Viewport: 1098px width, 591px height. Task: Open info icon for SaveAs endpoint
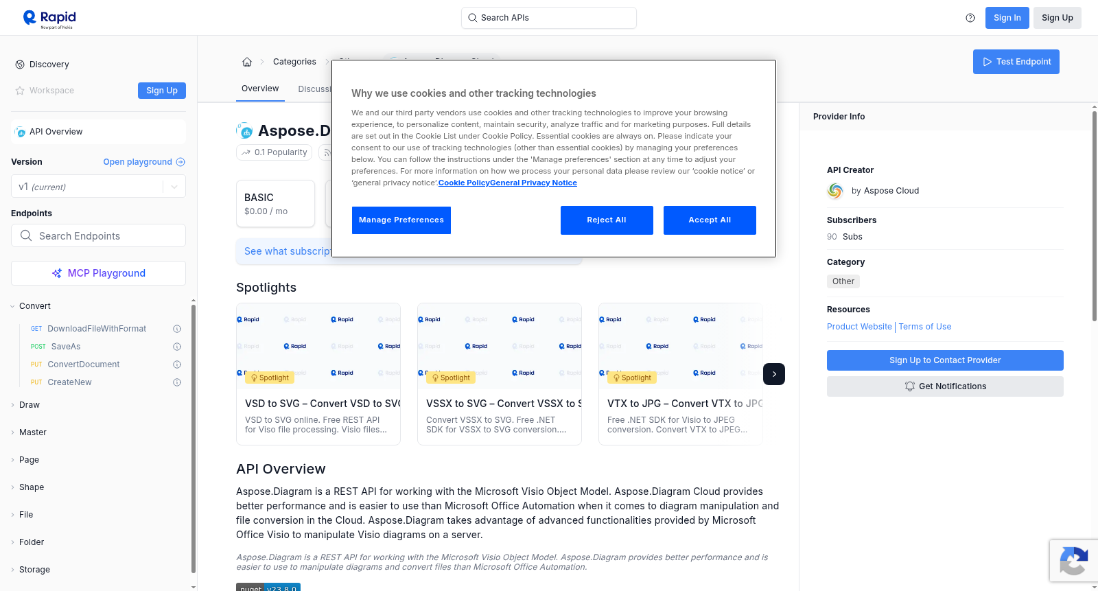[177, 347]
